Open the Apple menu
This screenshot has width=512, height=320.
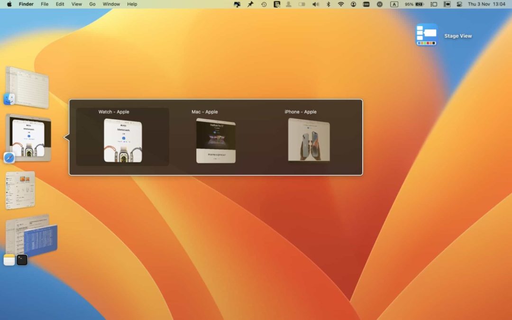(x=9, y=4)
